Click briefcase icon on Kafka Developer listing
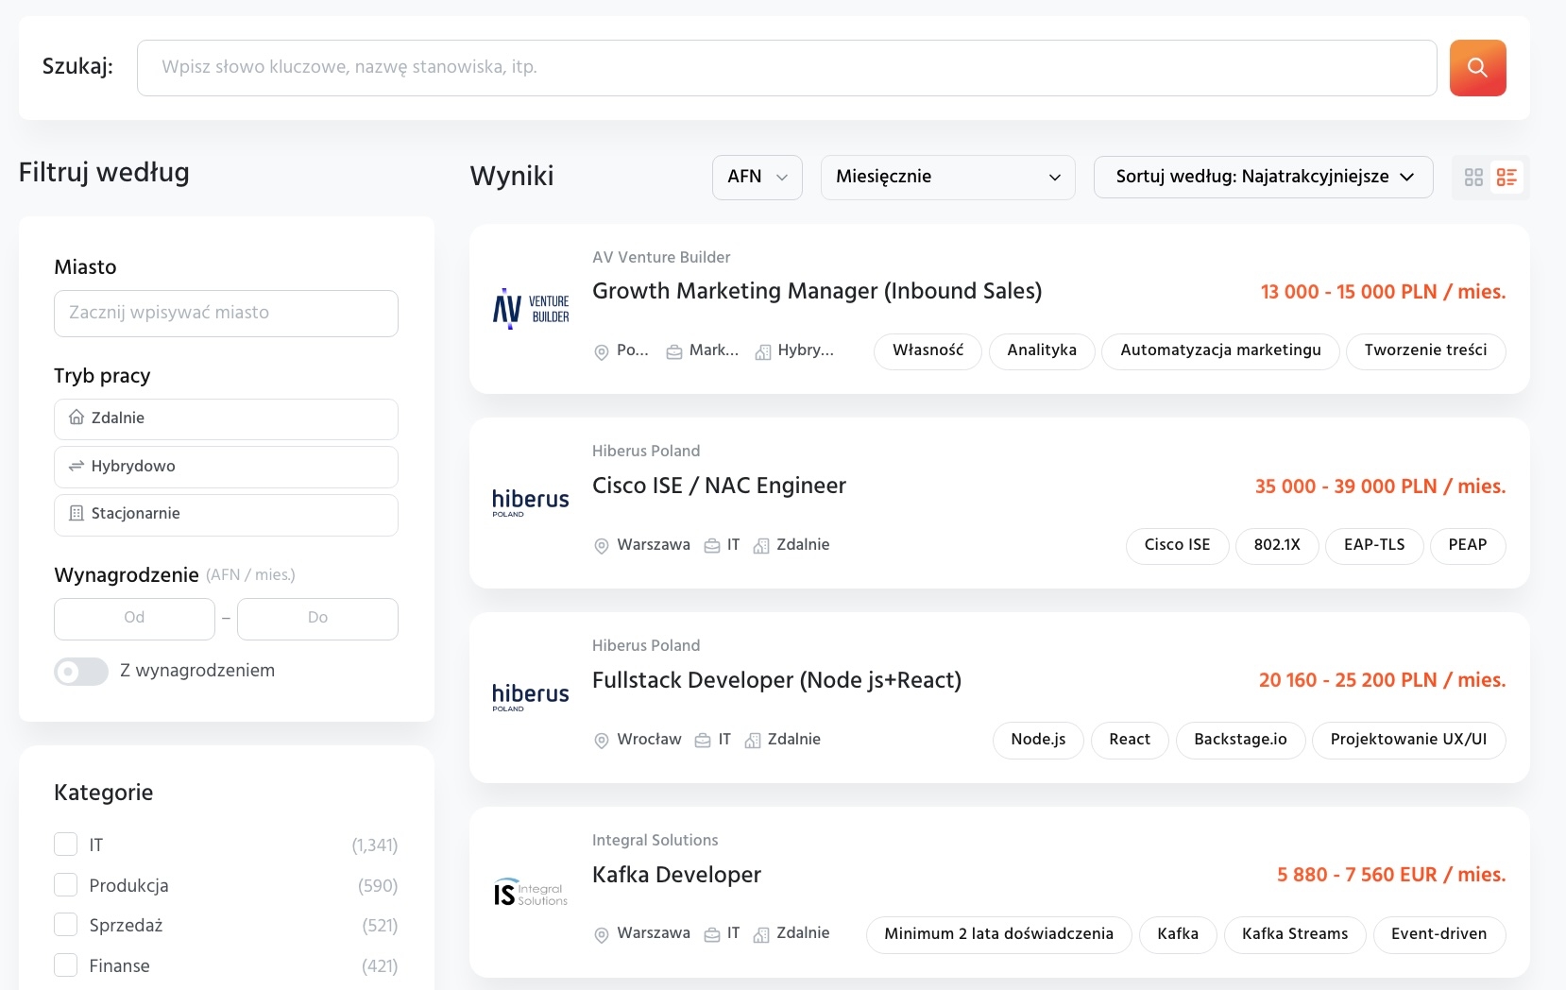1566x990 pixels. (712, 934)
